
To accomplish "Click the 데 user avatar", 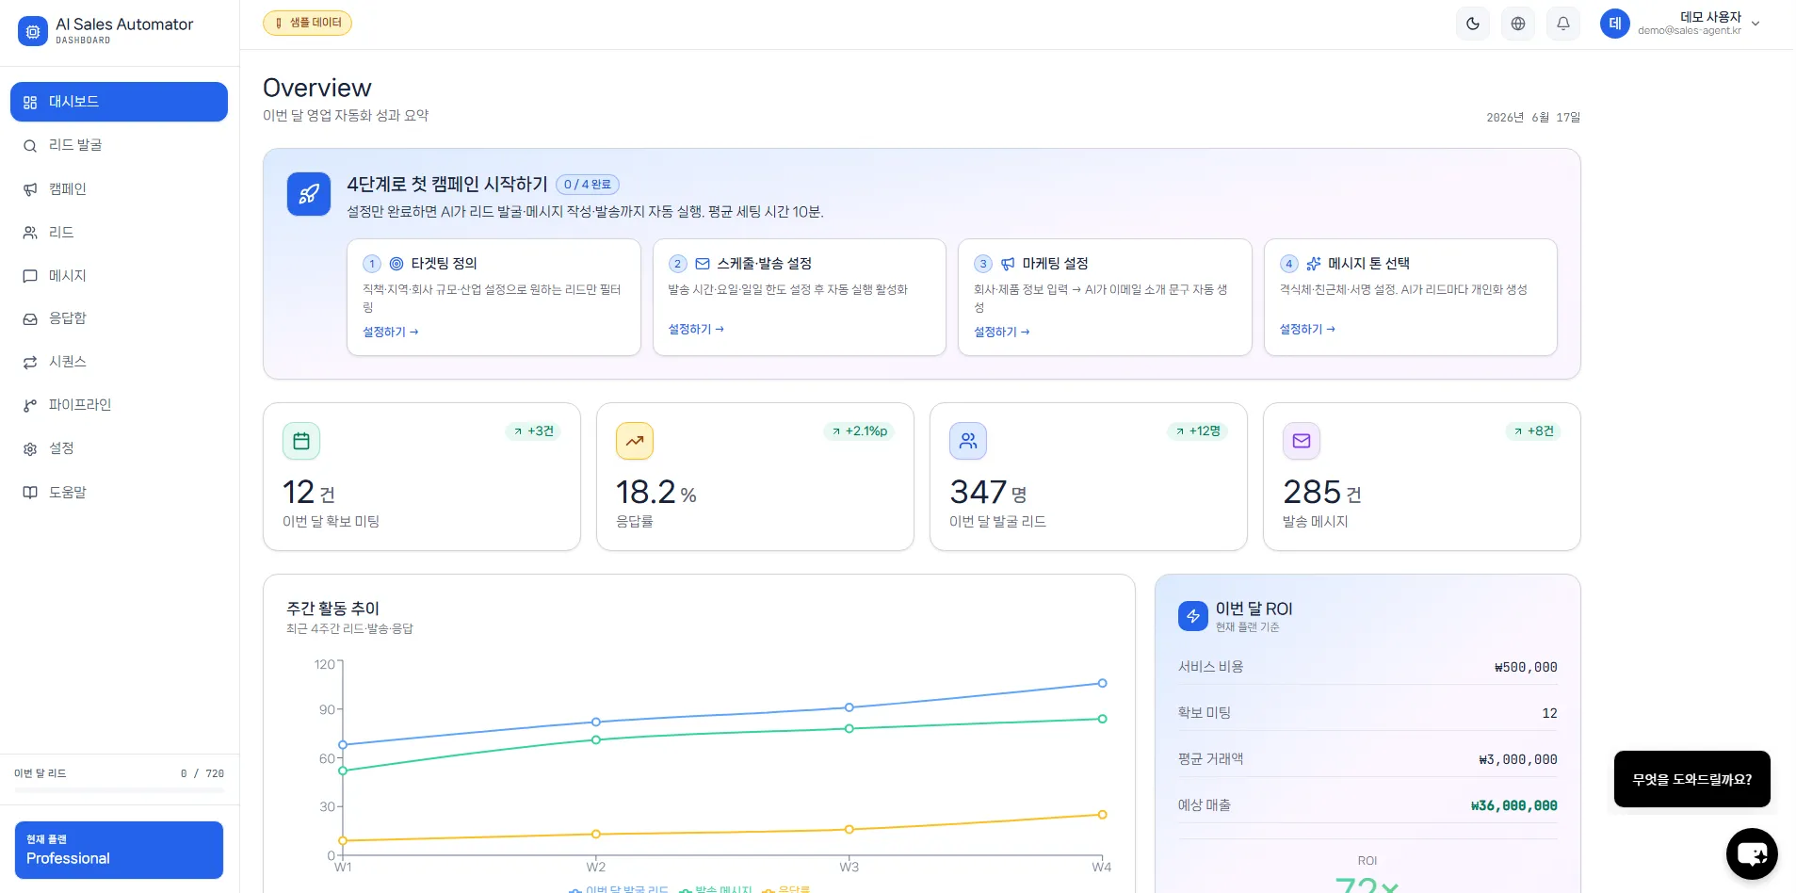I will (x=1615, y=24).
